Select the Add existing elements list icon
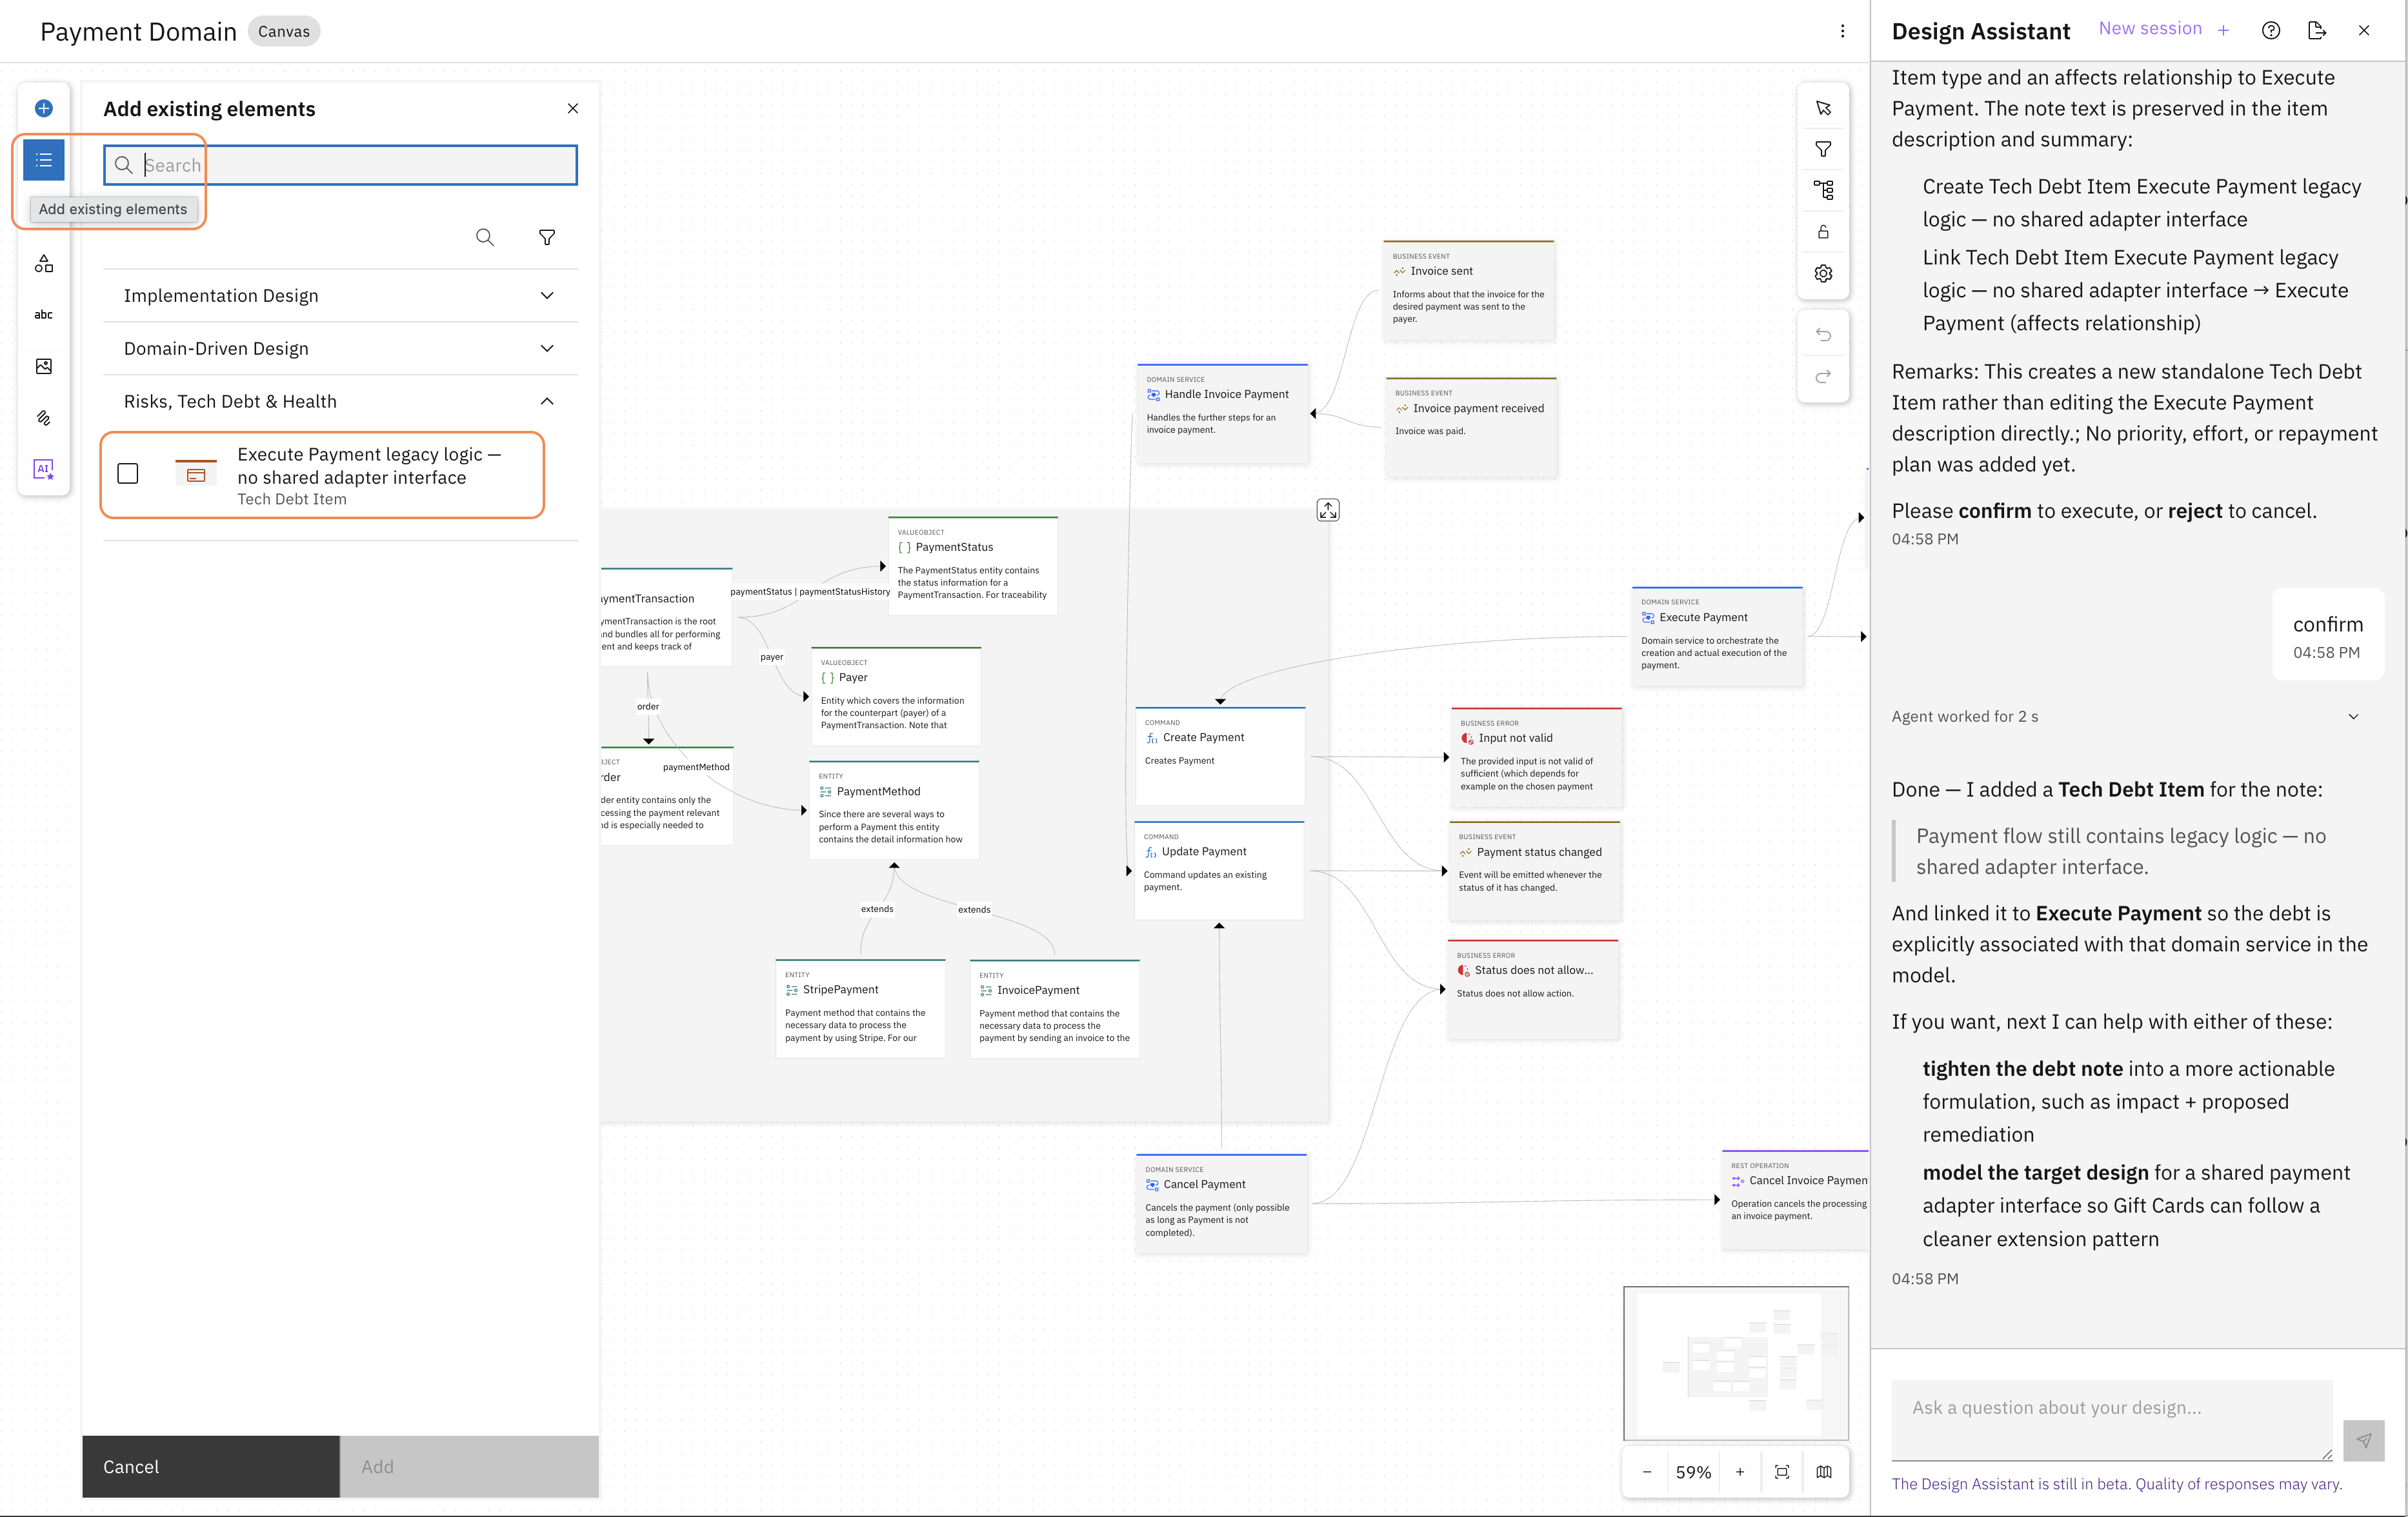 point(44,160)
